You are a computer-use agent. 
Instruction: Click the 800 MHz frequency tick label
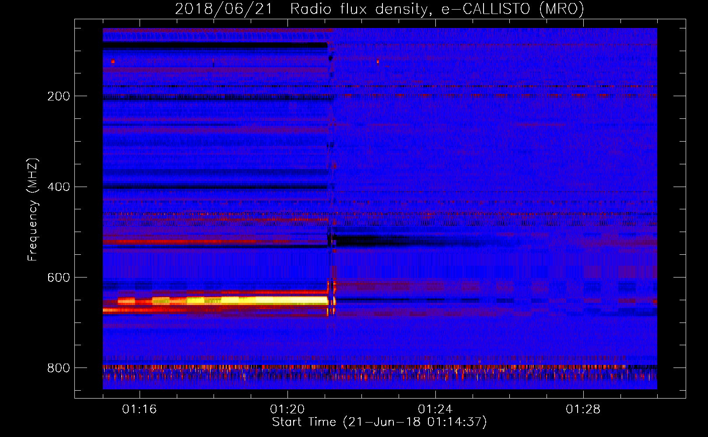point(59,368)
